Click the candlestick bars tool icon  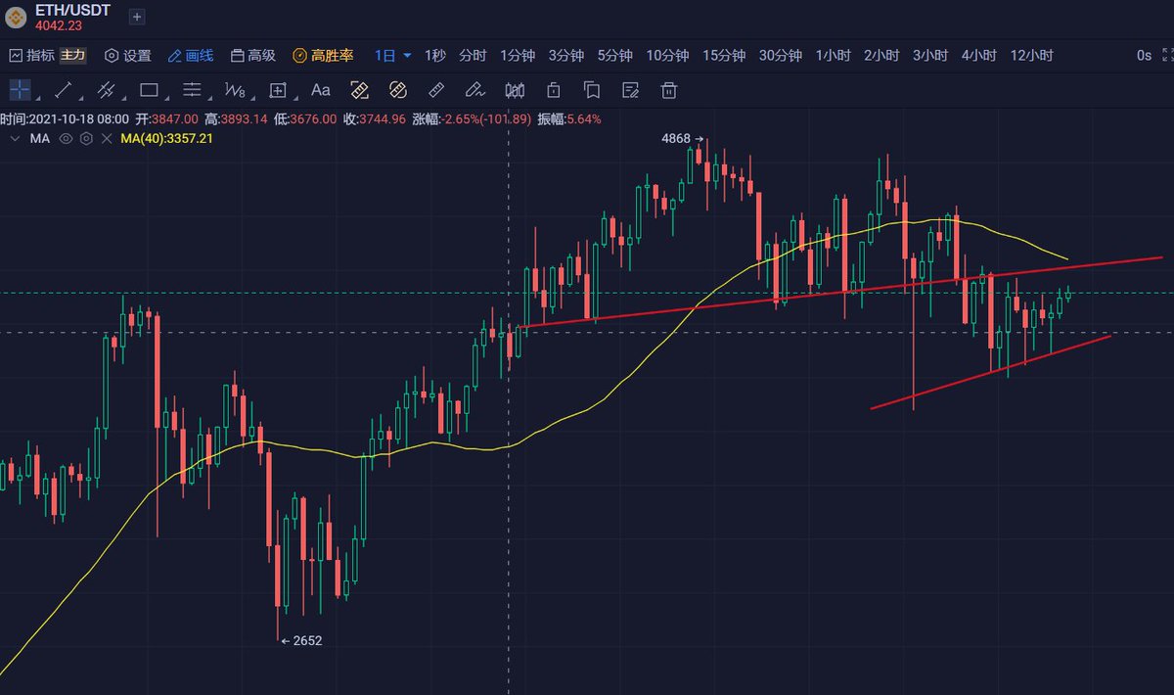click(515, 90)
